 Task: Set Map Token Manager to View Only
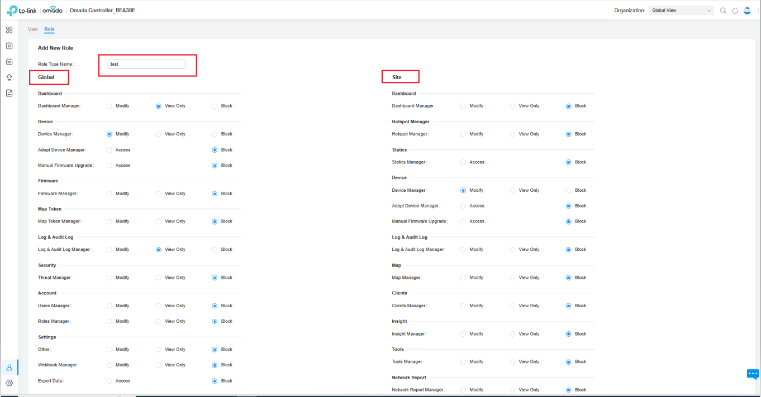[158, 221]
